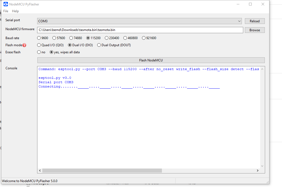Click the console scroll down arrow
282x187 pixels.
(x=262, y=166)
